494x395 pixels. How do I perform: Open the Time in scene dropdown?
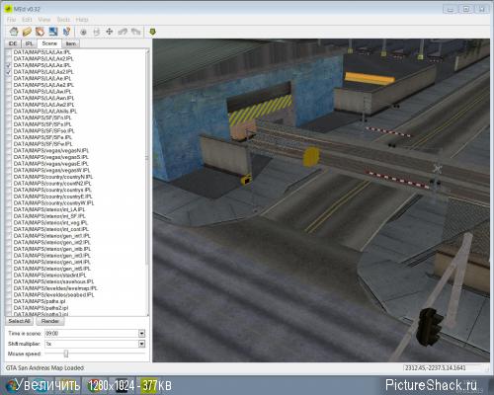(141, 334)
